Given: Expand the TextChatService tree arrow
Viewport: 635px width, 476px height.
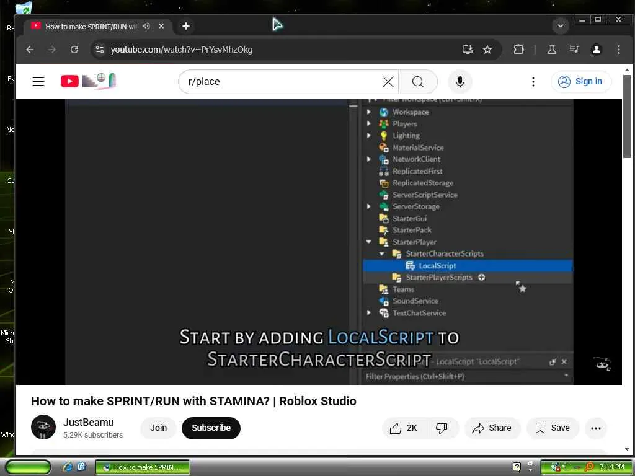Looking at the screenshot, I should (369, 313).
